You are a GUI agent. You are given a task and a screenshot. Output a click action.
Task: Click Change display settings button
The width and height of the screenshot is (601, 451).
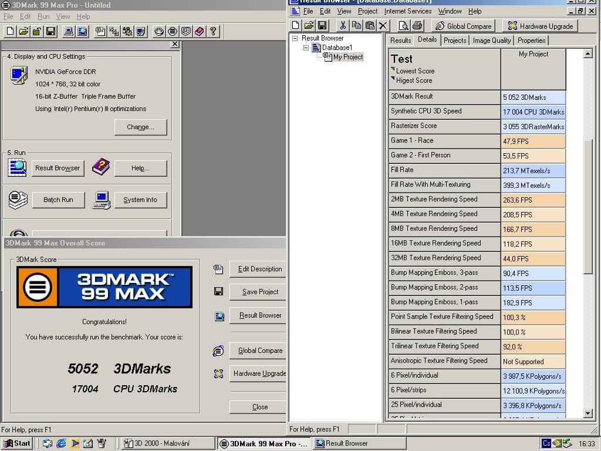click(140, 127)
